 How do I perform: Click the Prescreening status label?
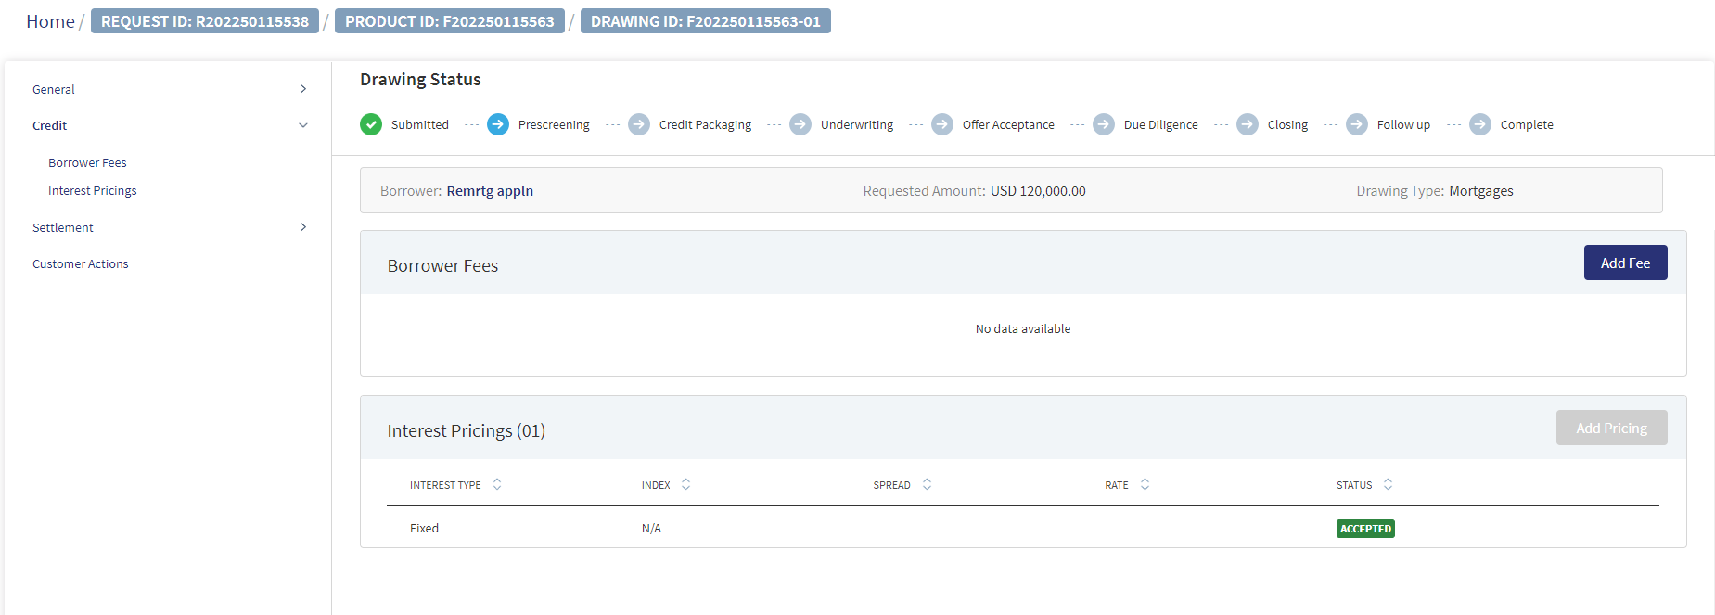[x=554, y=125]
